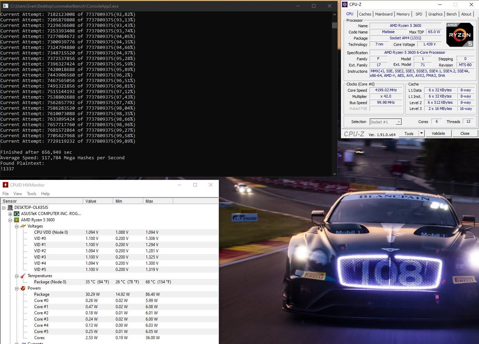
Task: Click the Voltages lightning icon
Action: pos(23,226)
